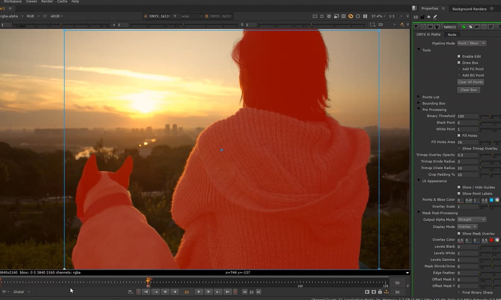Image resolution: width=501 pixels, height=300 pixels.
Task: Click the wrench icon on the Matte11 panel
Action: 437,26
